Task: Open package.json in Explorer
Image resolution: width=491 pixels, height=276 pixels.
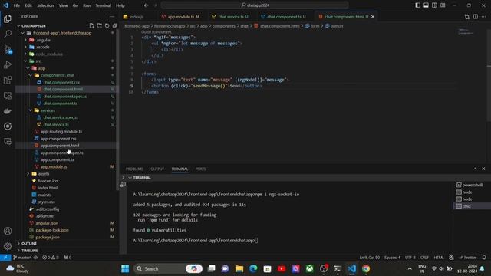Action: 48,237
